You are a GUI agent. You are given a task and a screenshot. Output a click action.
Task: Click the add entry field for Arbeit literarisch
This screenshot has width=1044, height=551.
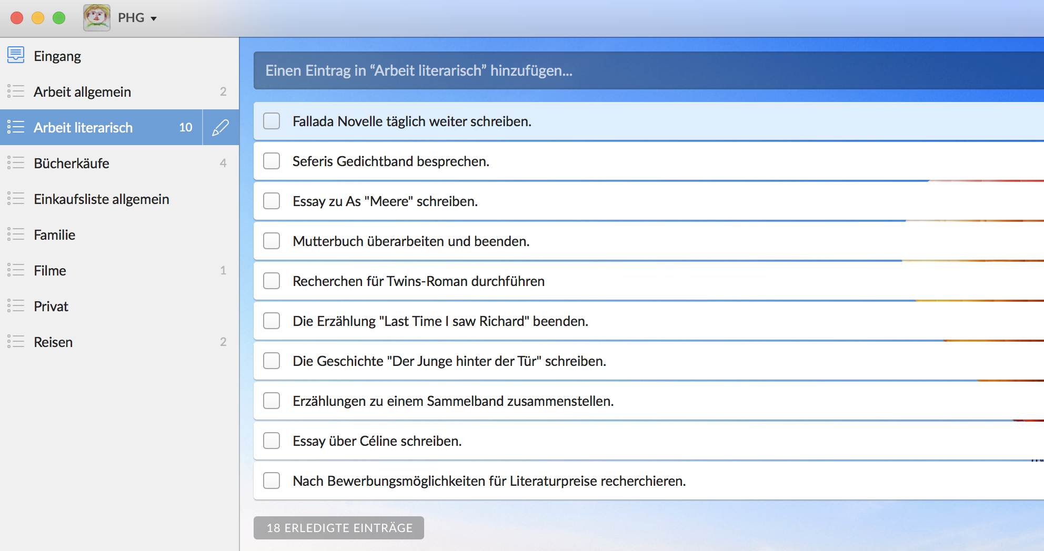pyautogui.click(x=649, y=70)
